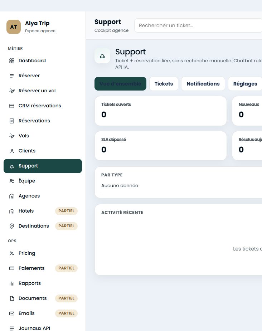
Task: Click the PAR TYPE heading
Action: [x=112, y=175]
